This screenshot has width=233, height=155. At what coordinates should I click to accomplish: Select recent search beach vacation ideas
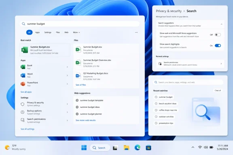click(x=166, y=103)
